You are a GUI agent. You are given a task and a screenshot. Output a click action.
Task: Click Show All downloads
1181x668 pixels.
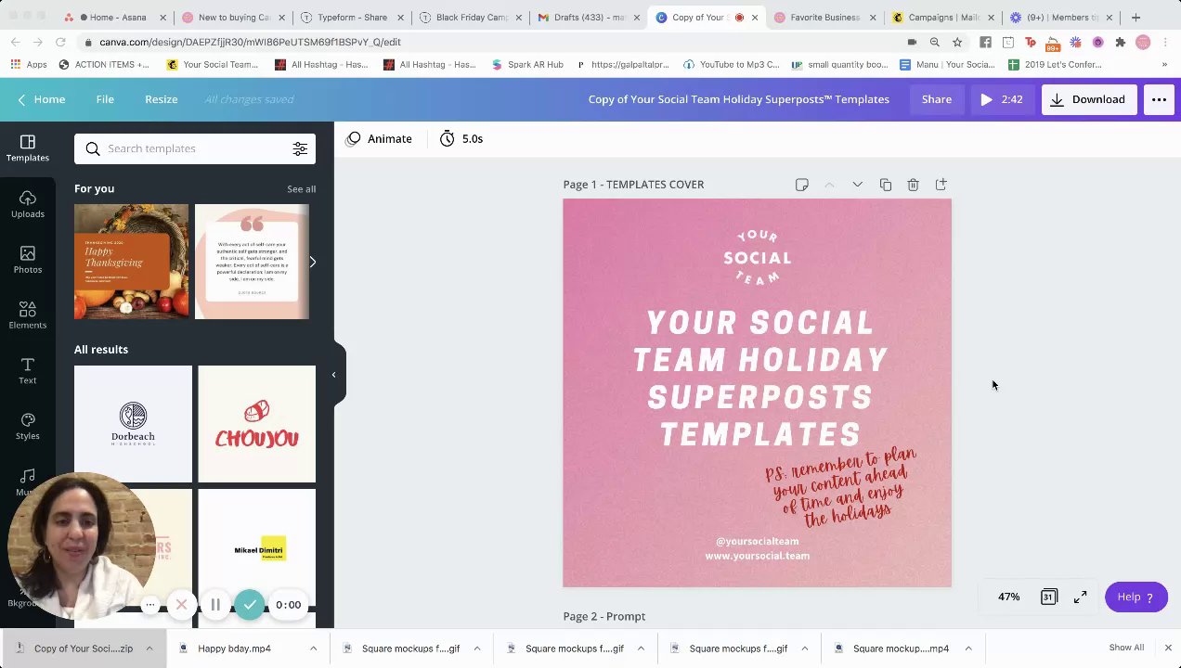(x=1126, y=648)
